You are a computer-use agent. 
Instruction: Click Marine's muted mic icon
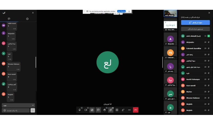209,92
